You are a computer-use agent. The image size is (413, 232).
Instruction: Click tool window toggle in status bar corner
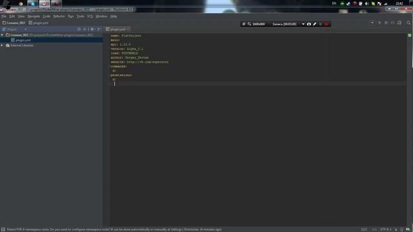(3, 229)
